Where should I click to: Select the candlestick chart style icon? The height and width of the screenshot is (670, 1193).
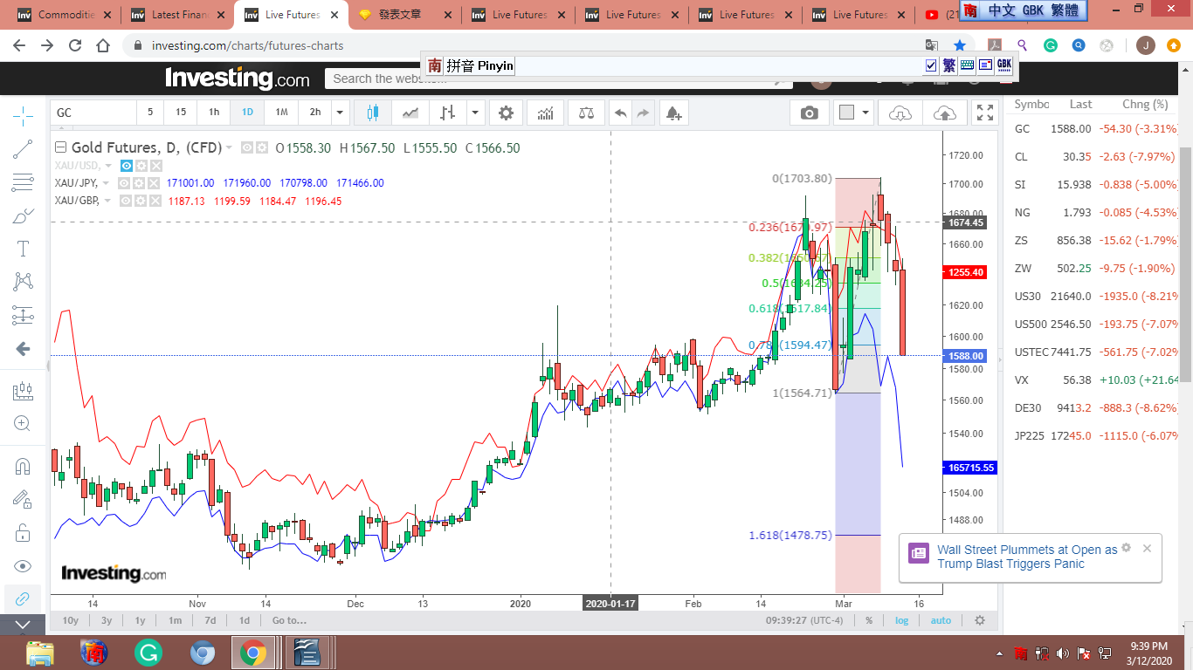(x=373, y=113)
